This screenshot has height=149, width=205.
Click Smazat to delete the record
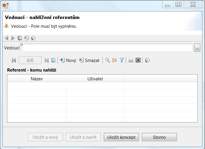click(x=89, y=60)
